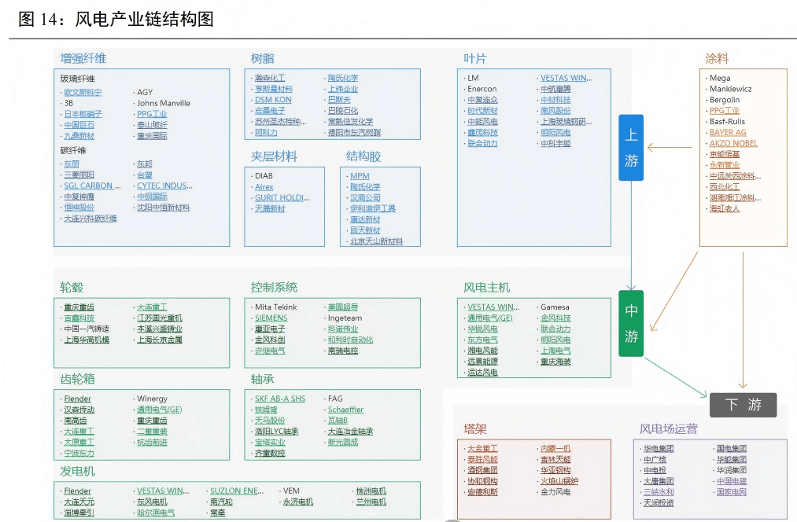The width and height of the screenshot is (797, 522).
Task: Open PPG工业 link in 涂料 box
Action: pos(725,110)
